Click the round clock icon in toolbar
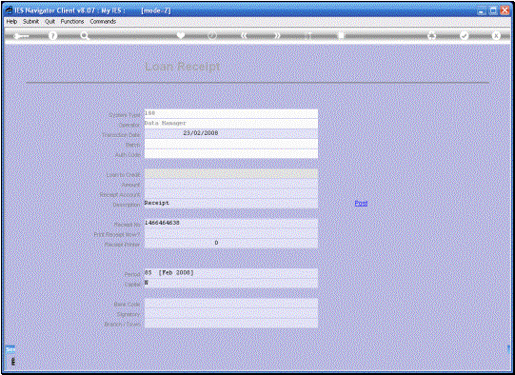Image resolution: width=515 pixels, height=375 pixels. click(x=212, y=35)
